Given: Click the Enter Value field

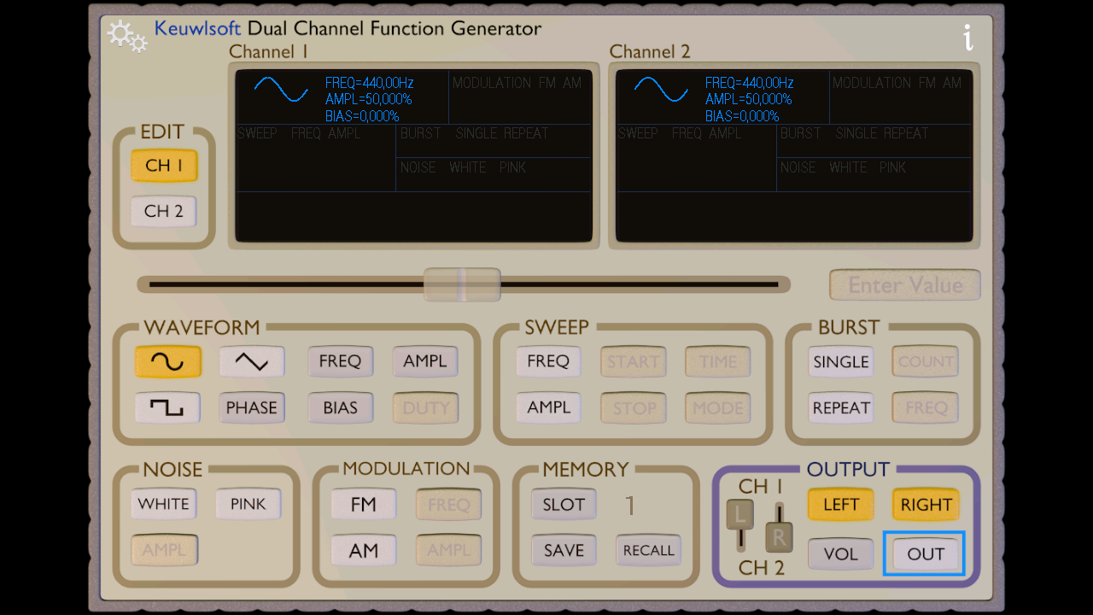Looking at the screenshot, I should coord(905,284).
